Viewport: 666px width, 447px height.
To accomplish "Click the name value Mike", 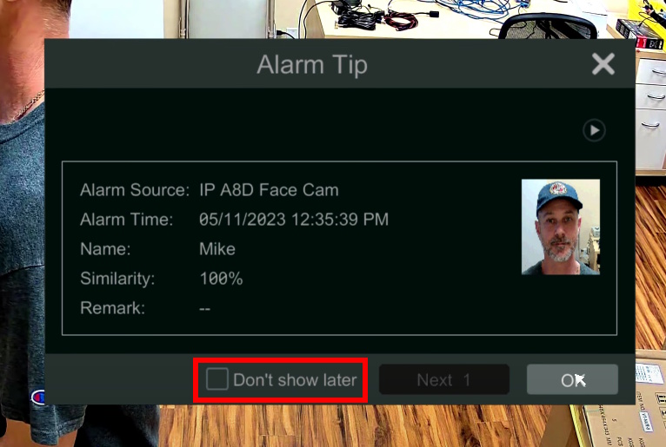I will pyautogui.click(x=217, y=249).
